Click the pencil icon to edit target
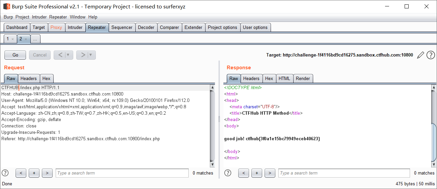This screenshot has width=437, height=189. (420, 55)
